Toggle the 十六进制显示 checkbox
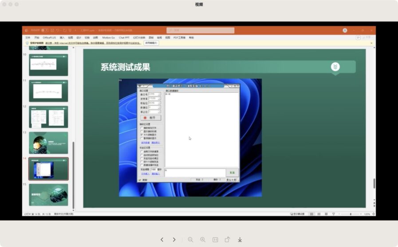 tap(142, 134)
